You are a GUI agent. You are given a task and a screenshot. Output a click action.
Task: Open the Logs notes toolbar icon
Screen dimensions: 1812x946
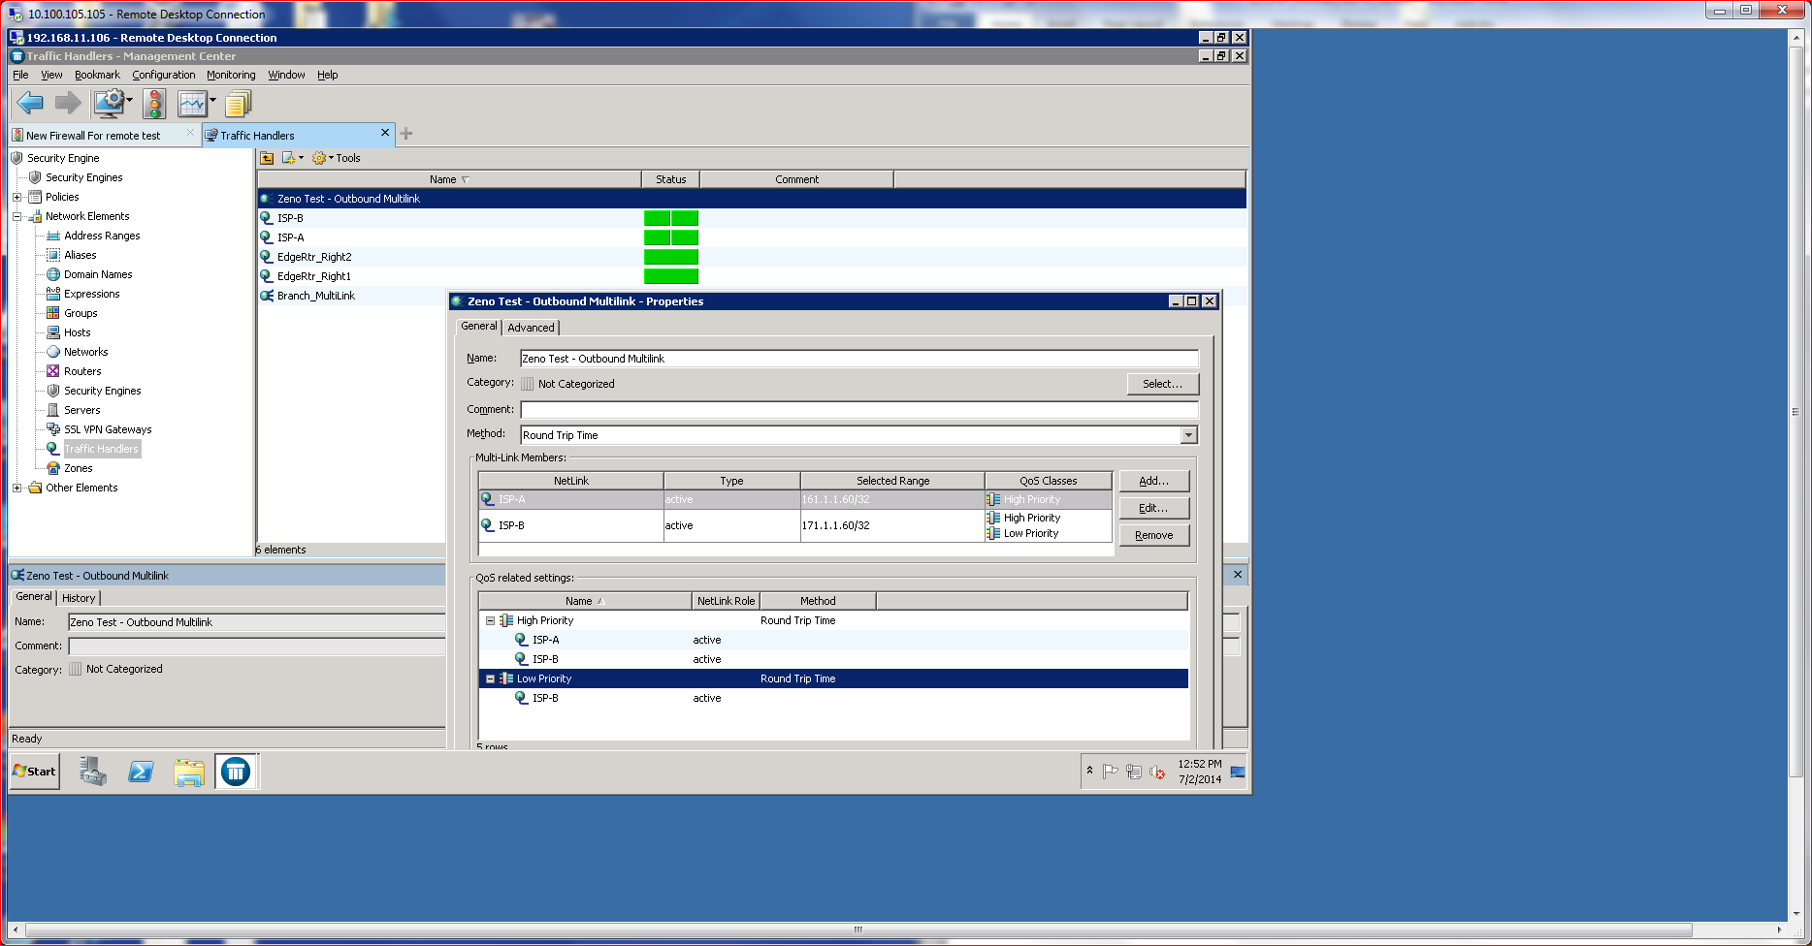point(238,103)
